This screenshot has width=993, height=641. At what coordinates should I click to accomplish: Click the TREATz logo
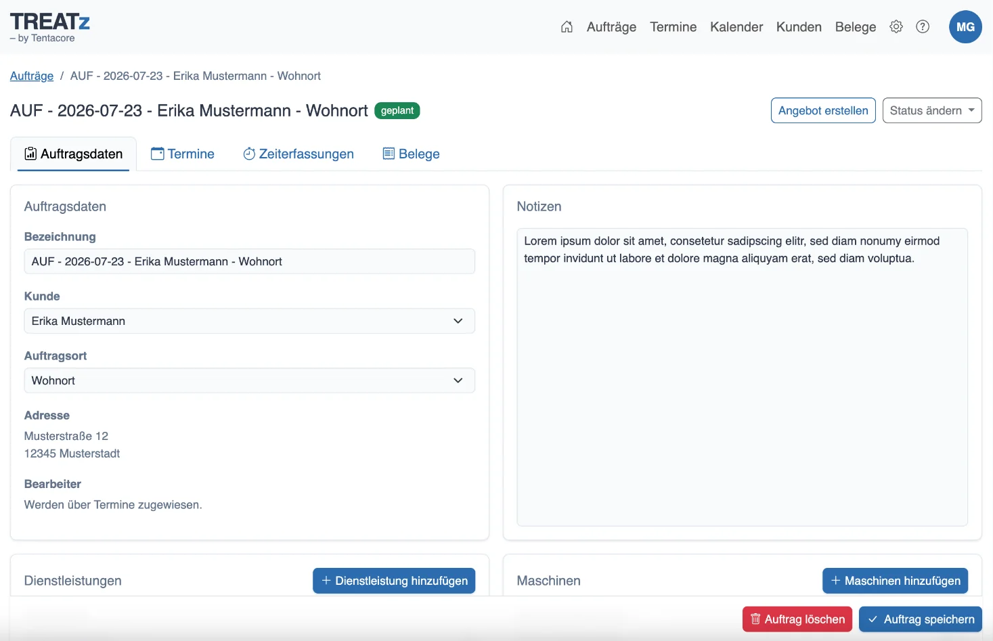(x=50, y=28)
